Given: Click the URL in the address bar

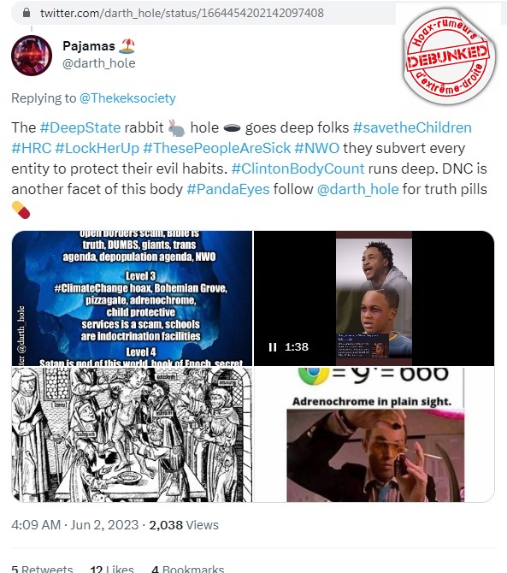Looking at the screenshot, I should point(182,13).
